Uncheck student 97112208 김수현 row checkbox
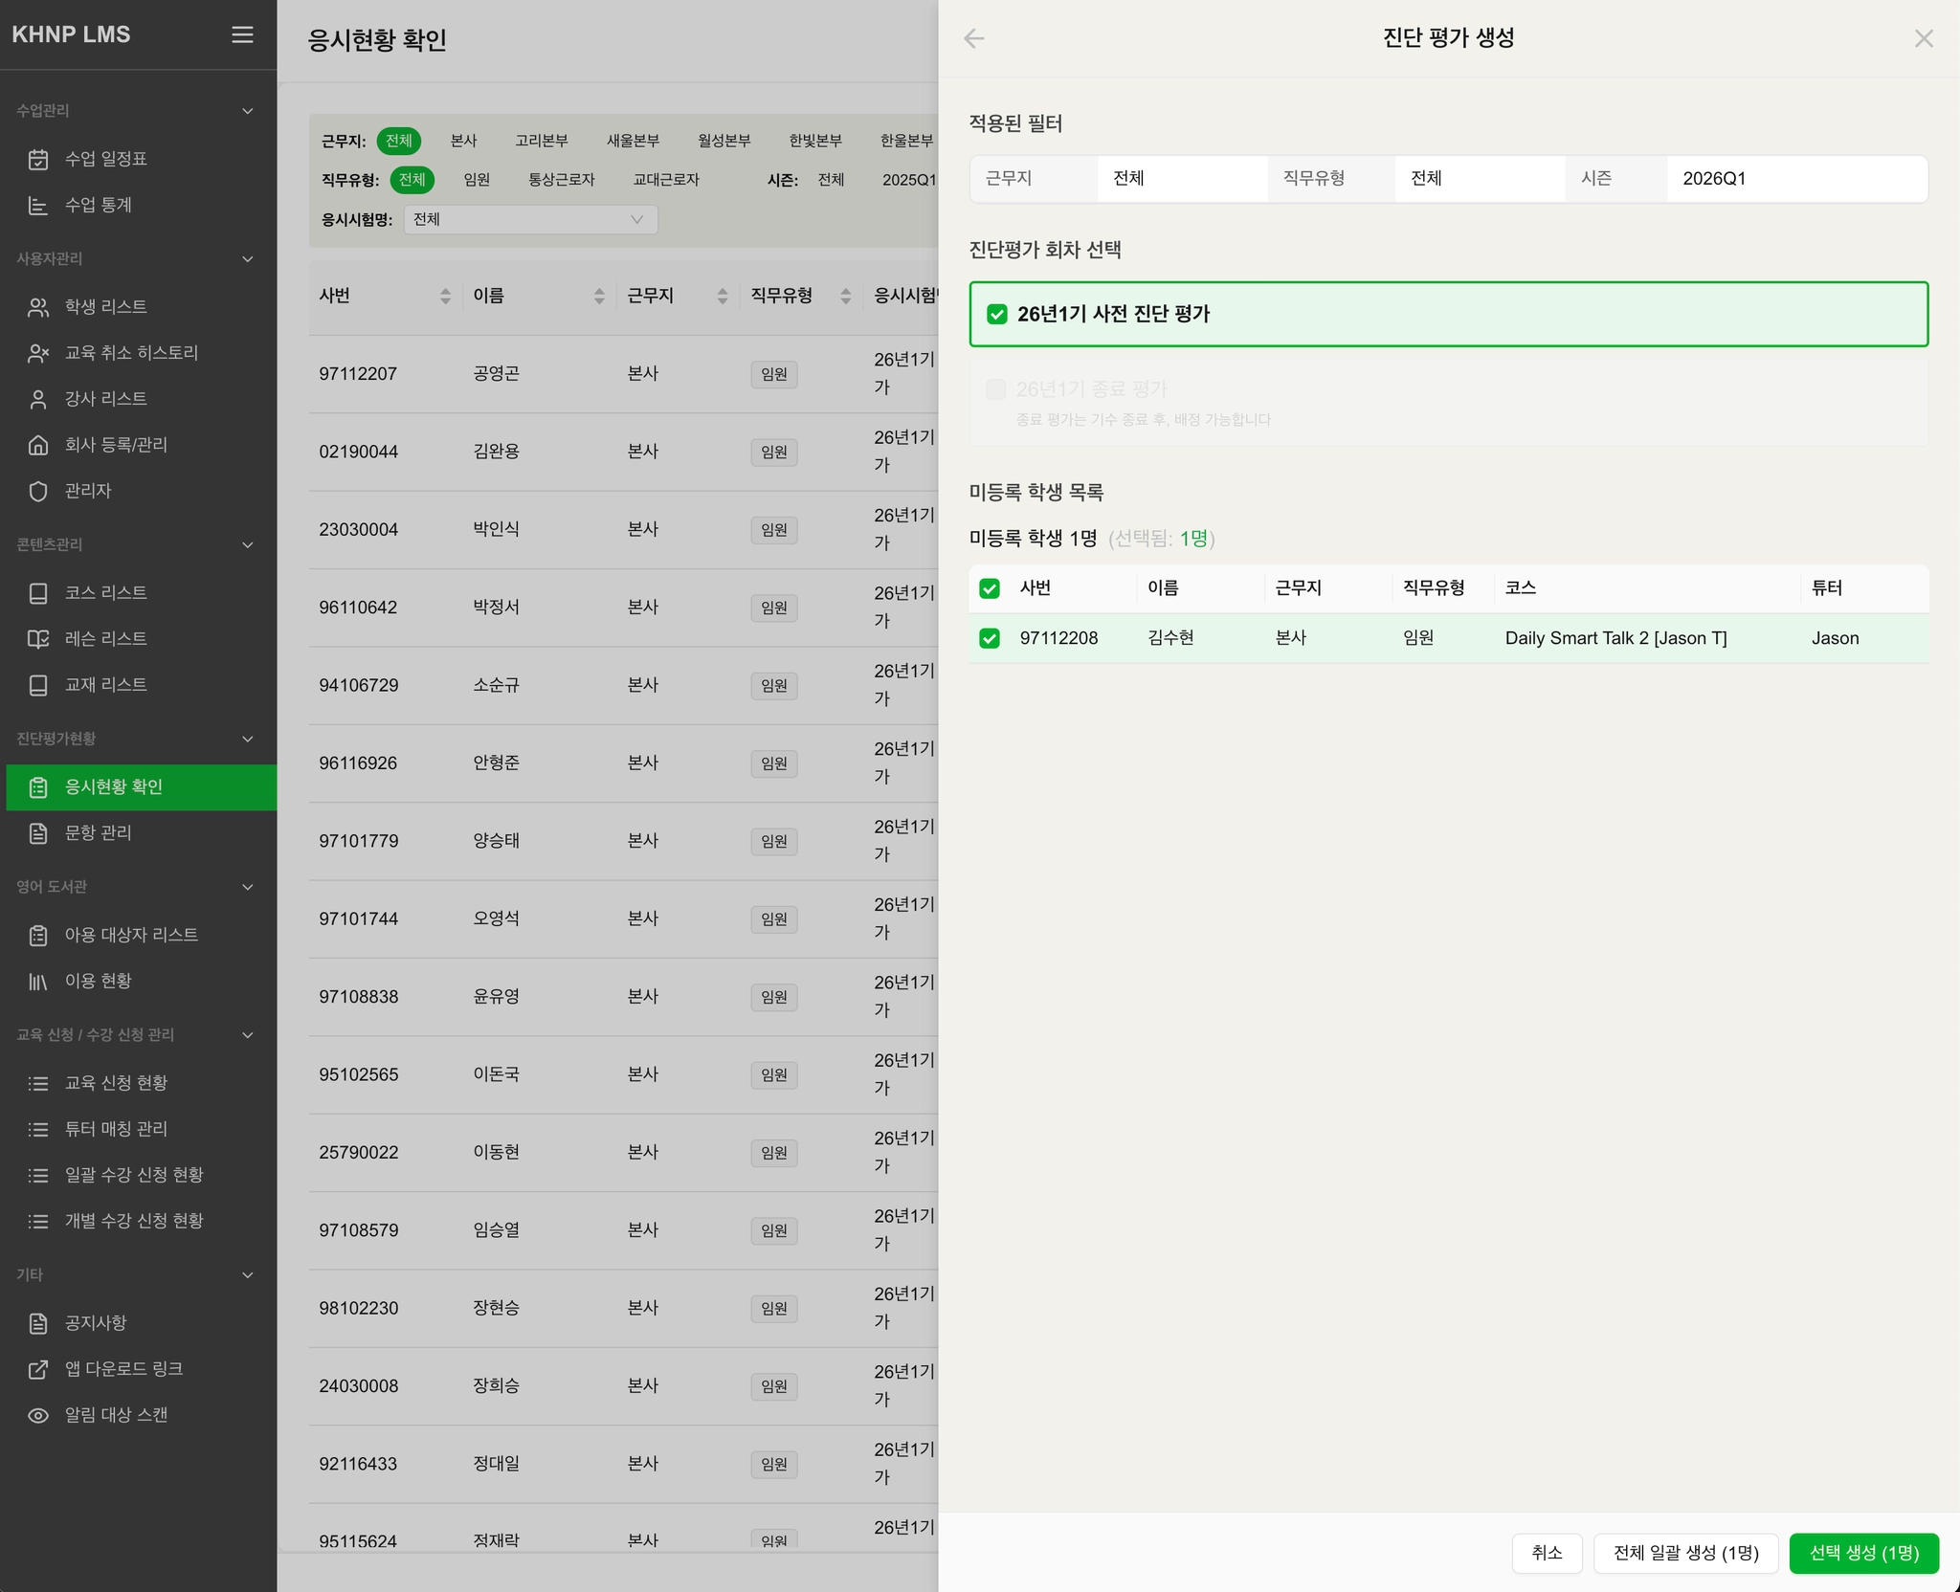Viewport: 1960px width, 1592px height. click(x=990, y=638)
